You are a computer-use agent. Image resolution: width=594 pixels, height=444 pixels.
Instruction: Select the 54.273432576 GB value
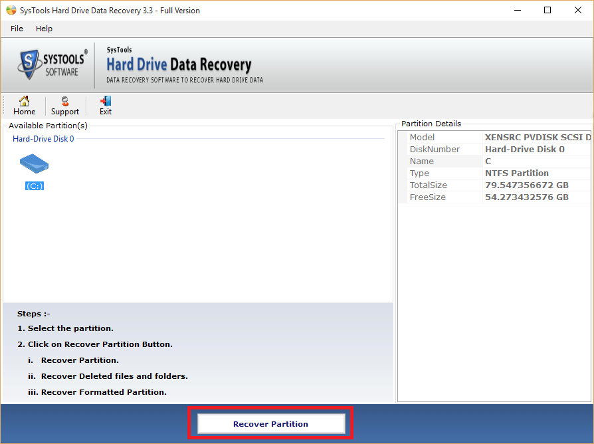(x=527, y=197)
